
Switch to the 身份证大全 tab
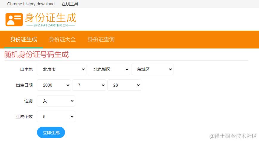[62, 40]
